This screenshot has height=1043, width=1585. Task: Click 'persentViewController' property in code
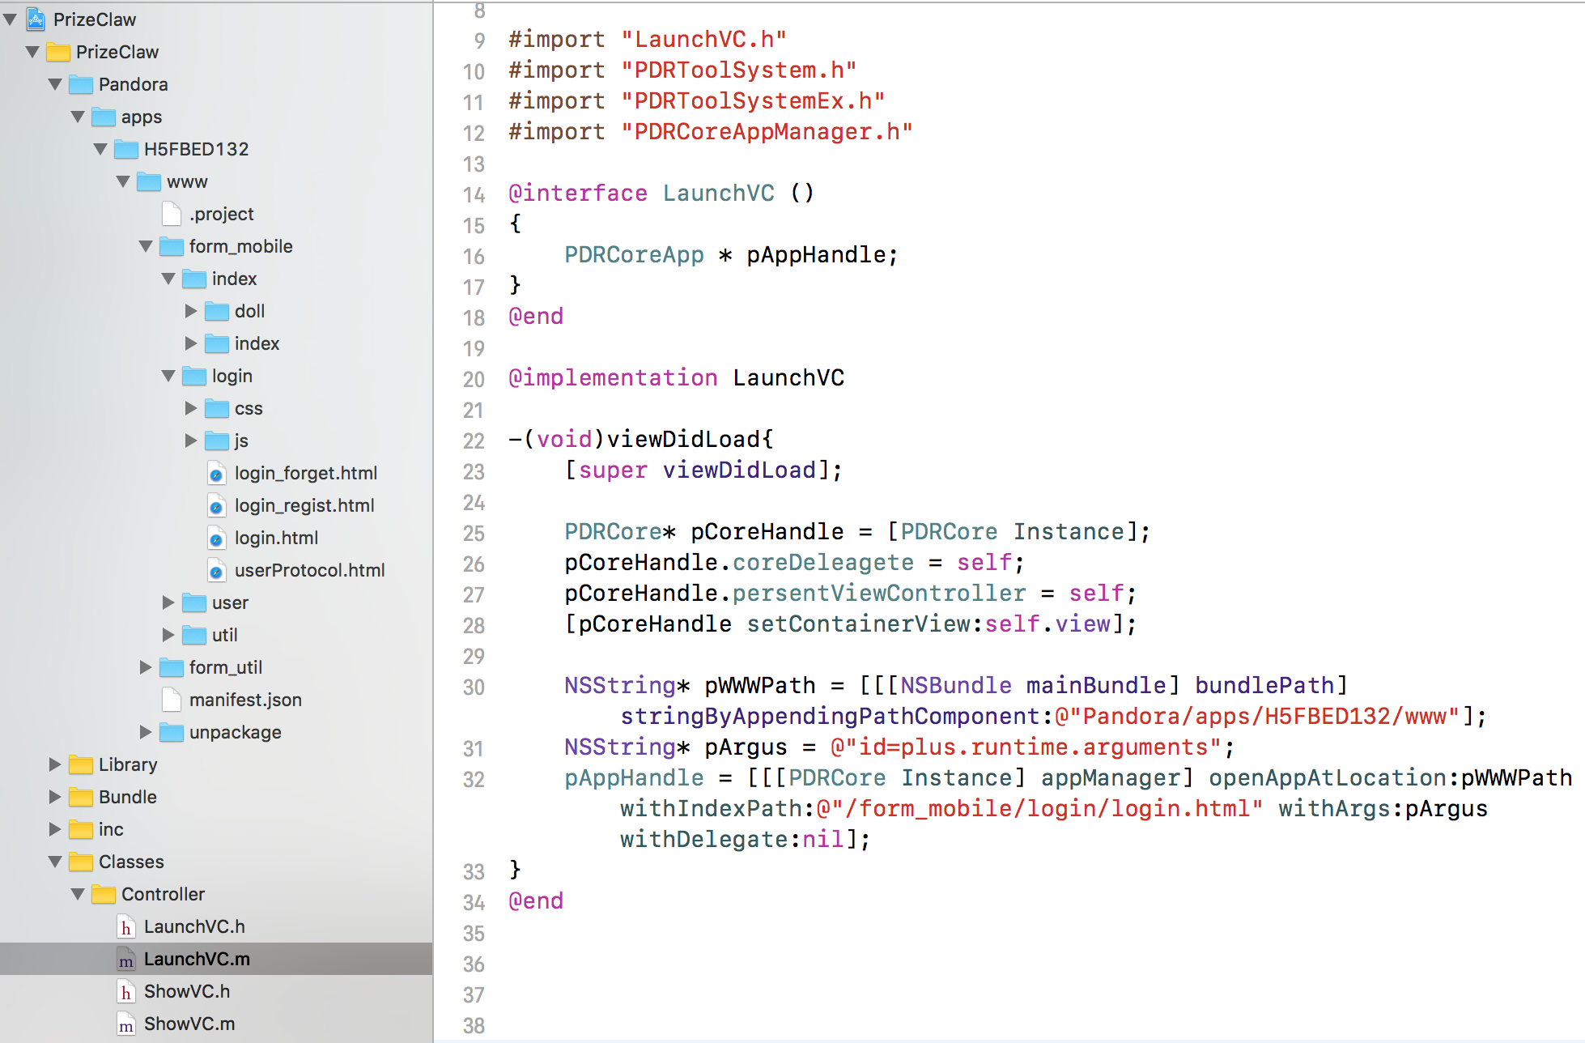click(879, 593)
